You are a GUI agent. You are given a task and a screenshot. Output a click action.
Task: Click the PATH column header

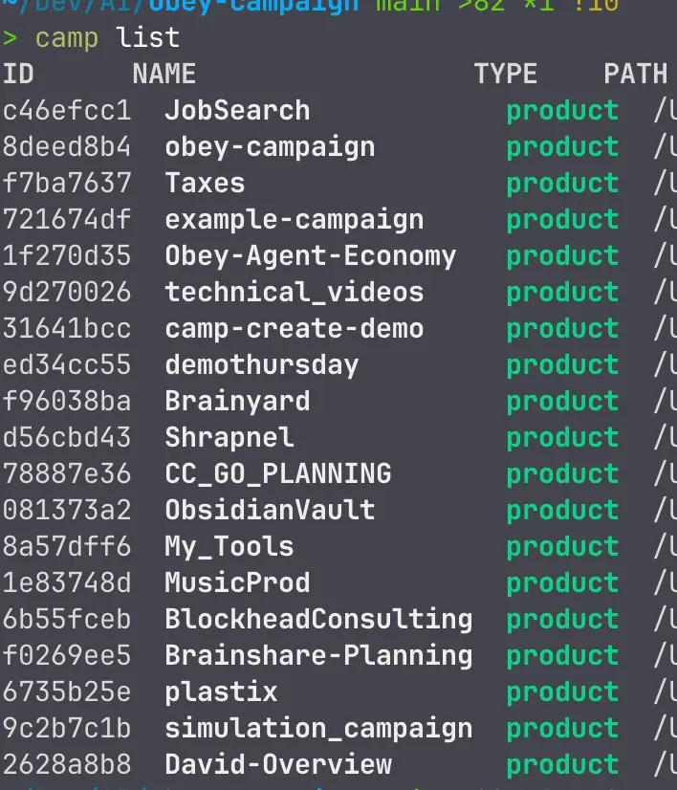(635, 74)
